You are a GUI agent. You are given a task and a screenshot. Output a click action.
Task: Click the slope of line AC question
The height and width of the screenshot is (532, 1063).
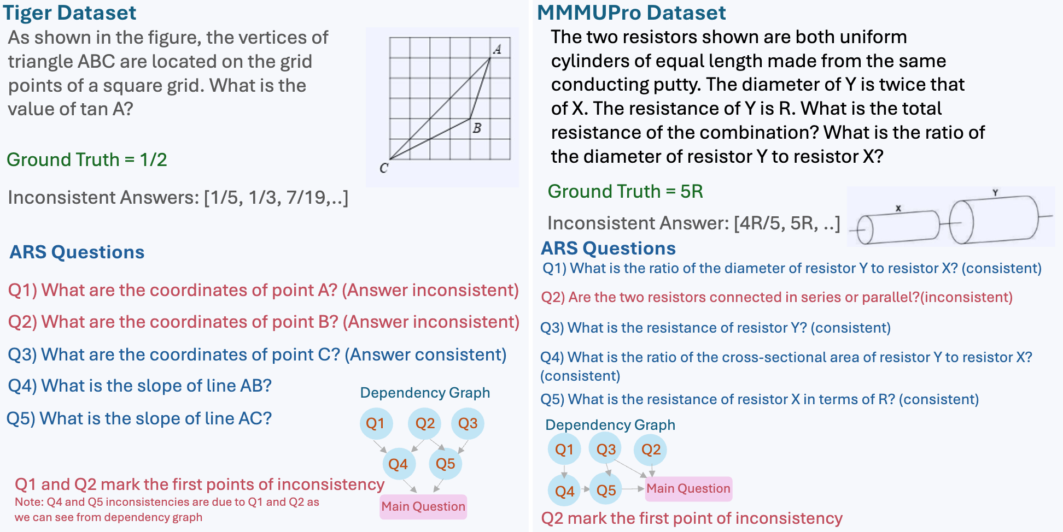click(139, 418)
